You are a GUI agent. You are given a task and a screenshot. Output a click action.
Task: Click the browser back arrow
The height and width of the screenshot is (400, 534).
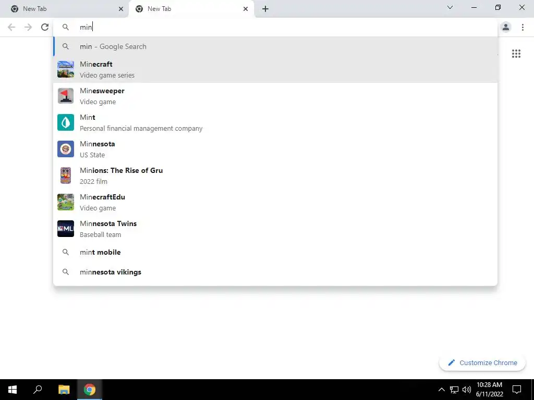11,27
